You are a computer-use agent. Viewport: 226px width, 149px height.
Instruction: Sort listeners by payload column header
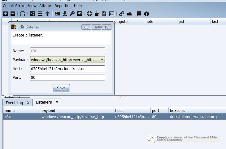[x=77, y=110]
